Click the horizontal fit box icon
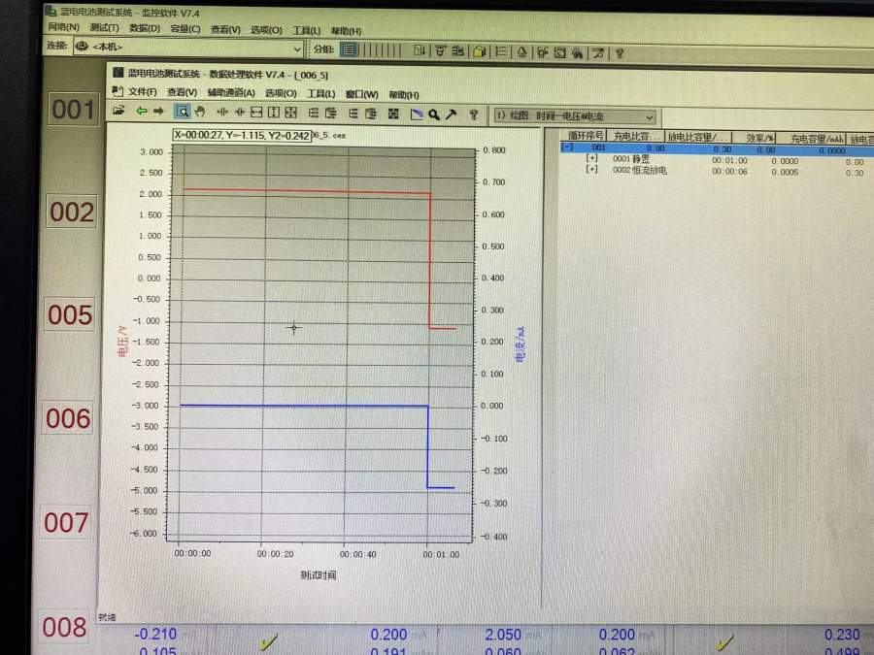This screenshot has height=655, width=874. tap(256, 112)
